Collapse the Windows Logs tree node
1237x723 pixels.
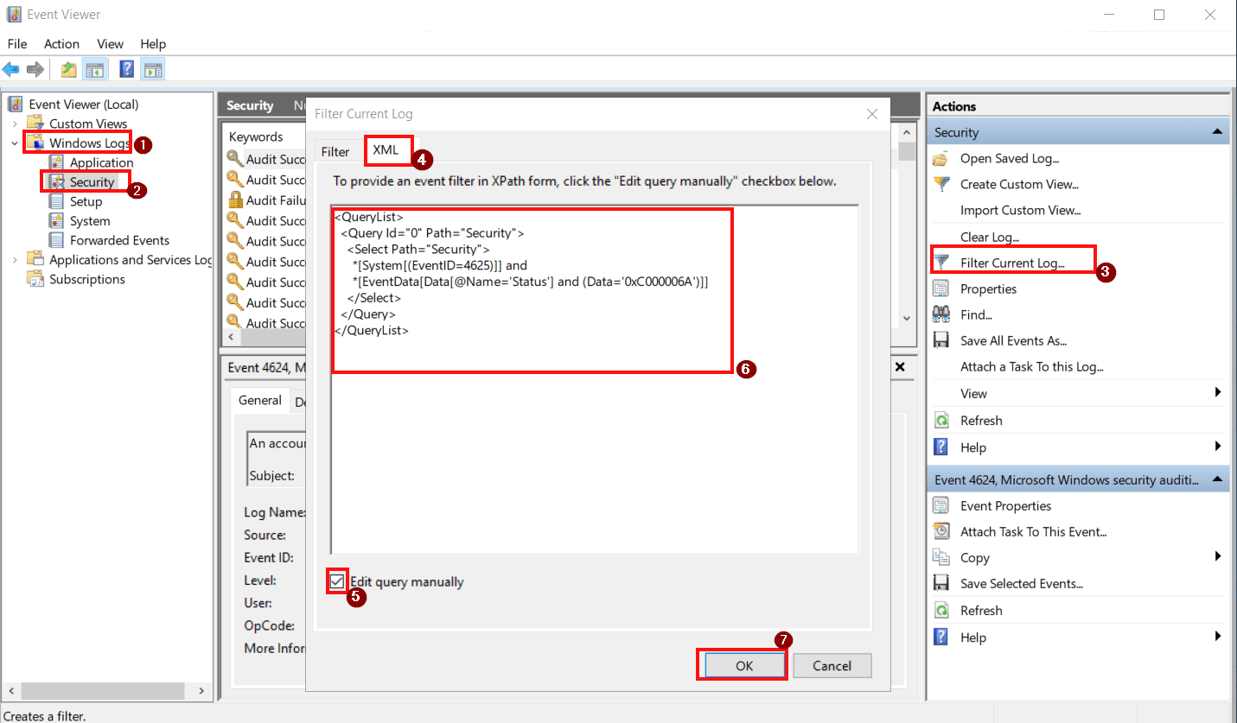click(x=15, y=143)
